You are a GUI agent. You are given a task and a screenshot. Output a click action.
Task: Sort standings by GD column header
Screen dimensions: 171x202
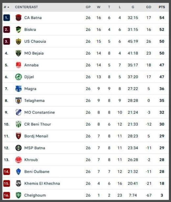(x=149, y=7)
